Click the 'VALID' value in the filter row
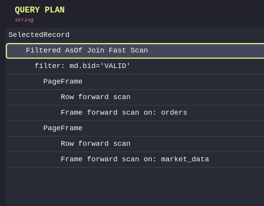Screen dimensions: 264x206 tap(115, 66)
